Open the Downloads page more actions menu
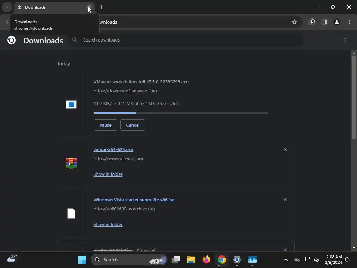Screen dimensions: 357x268 pos(345,40)
